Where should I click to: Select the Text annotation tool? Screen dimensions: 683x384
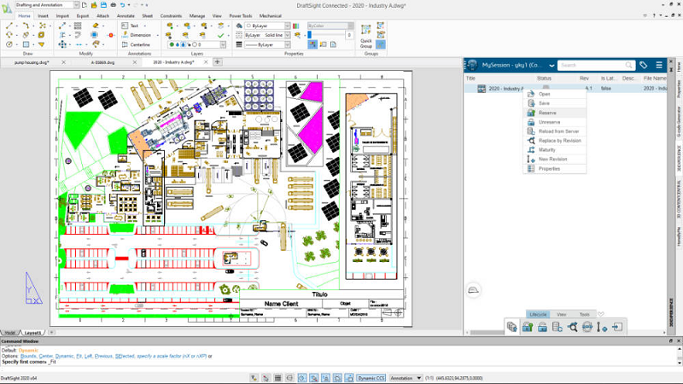(x=135, y=26)
